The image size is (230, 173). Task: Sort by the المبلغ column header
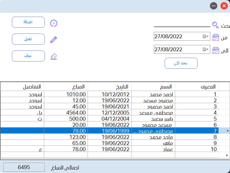[66, 86]
